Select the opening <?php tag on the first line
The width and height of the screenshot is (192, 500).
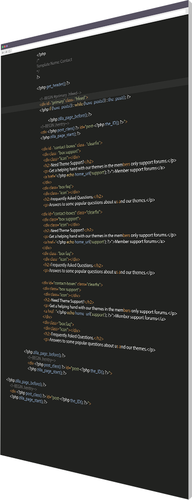tap(41, 54)
